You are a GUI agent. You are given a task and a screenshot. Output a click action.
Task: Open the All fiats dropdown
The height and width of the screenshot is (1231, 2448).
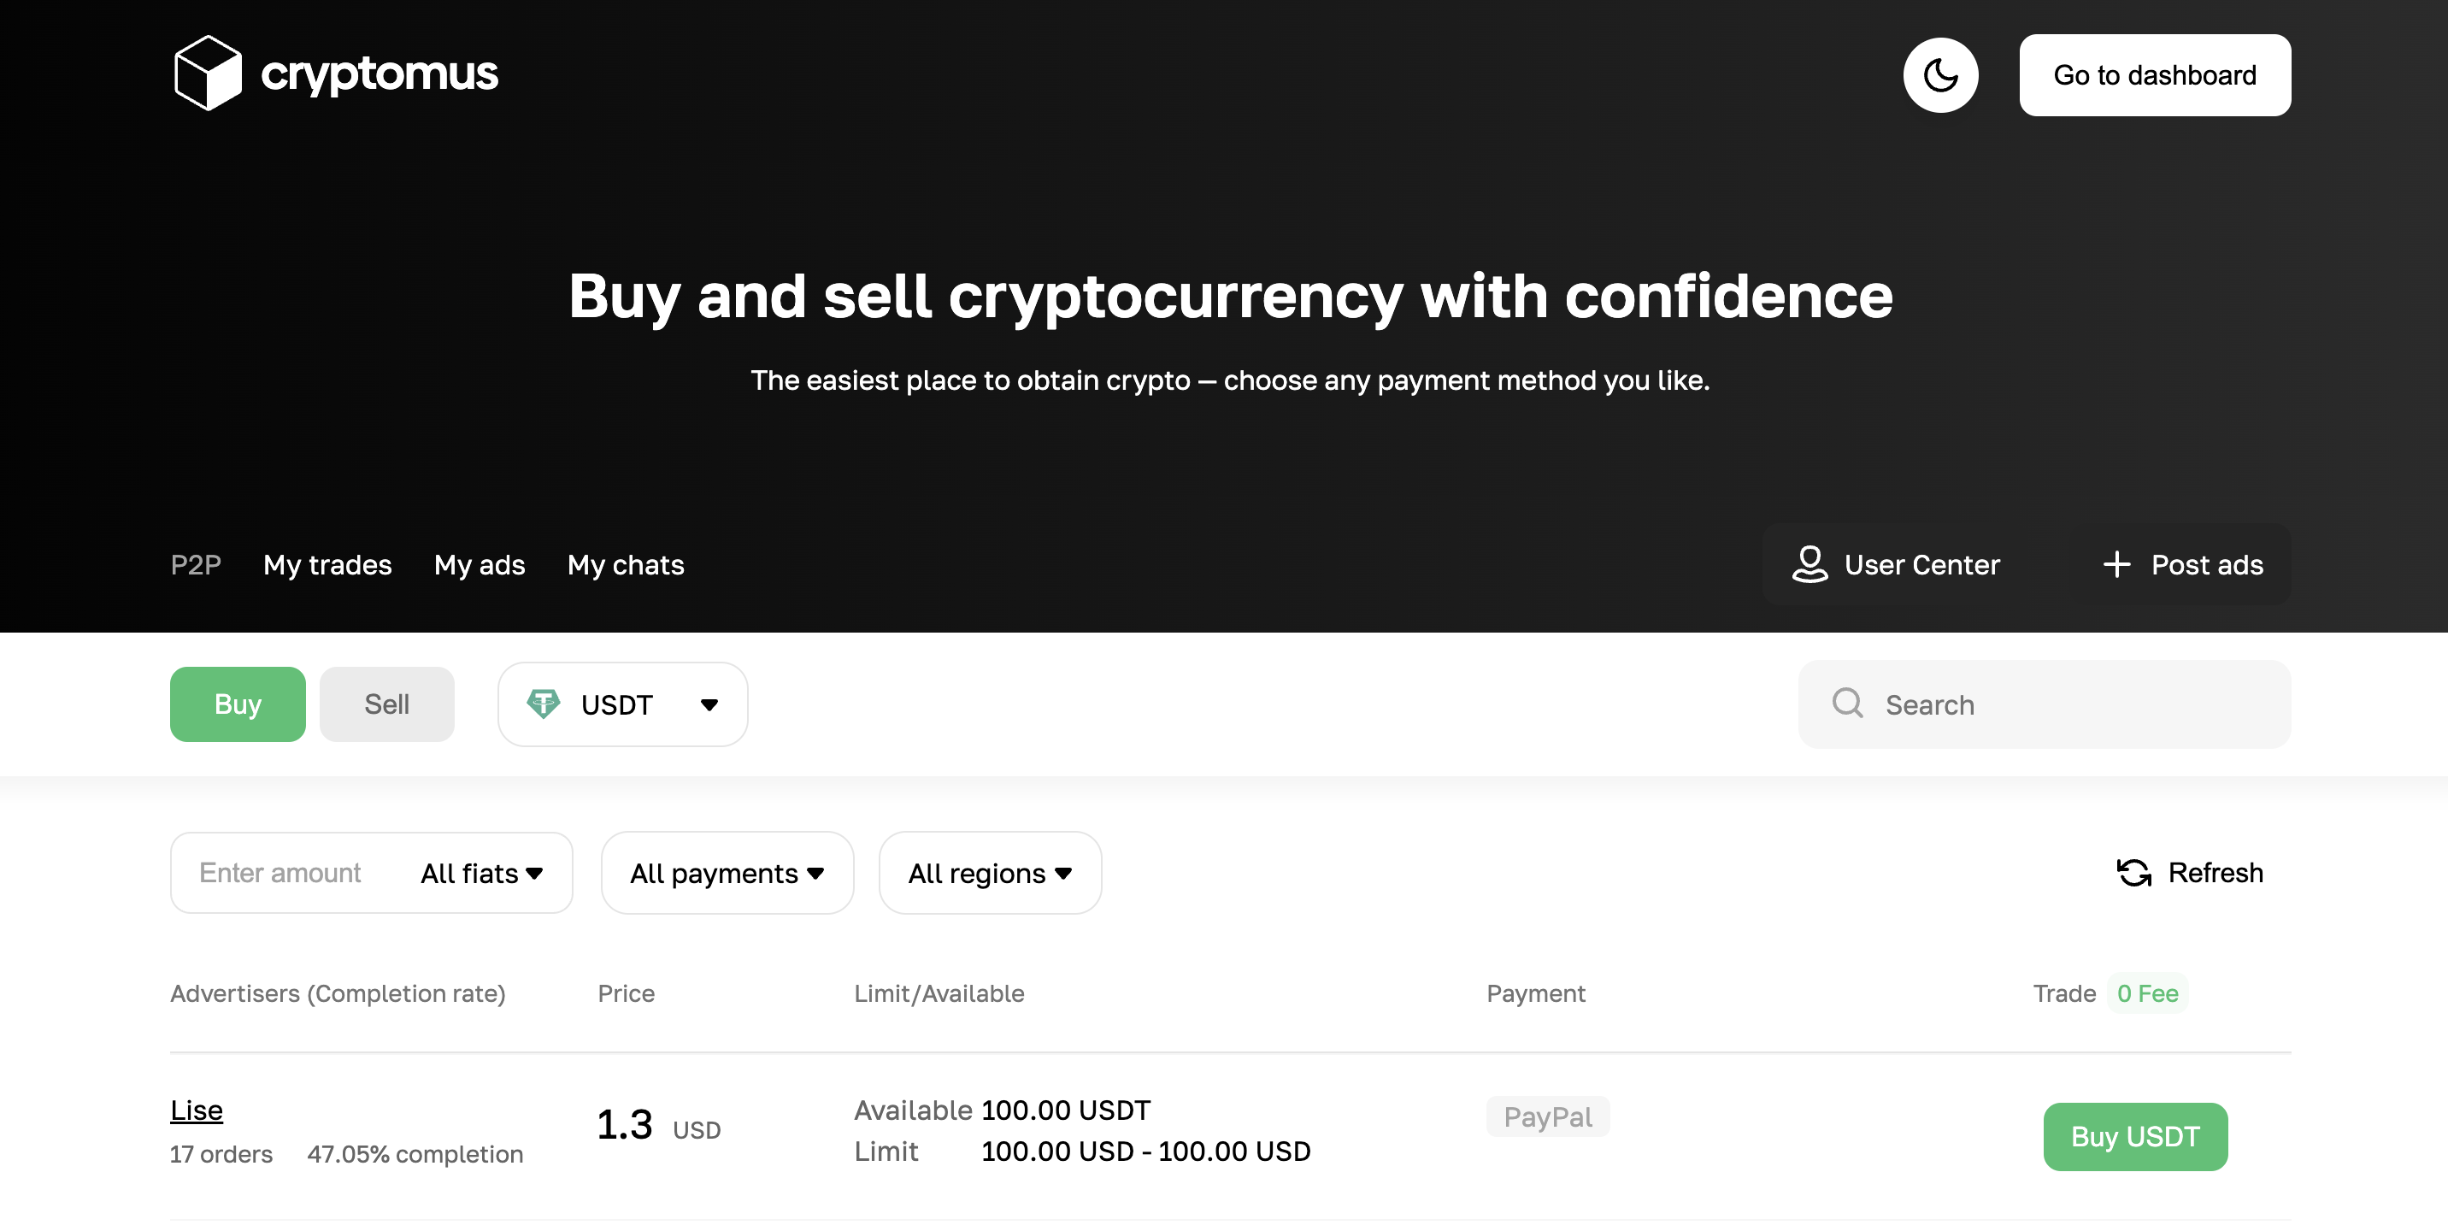click(482, 874)
